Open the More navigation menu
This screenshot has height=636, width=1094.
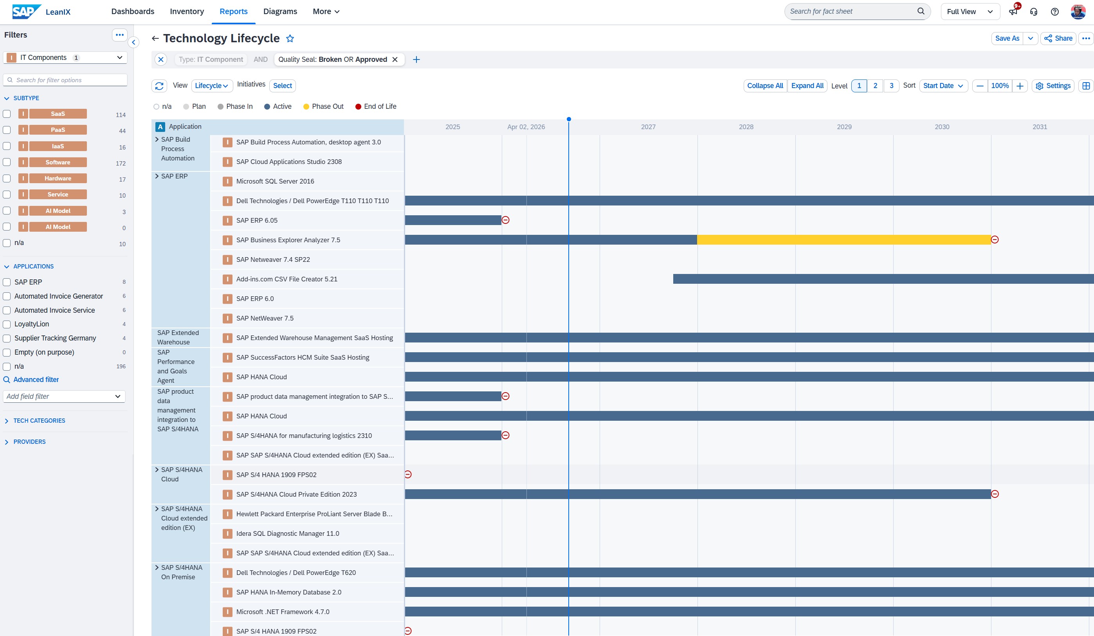point(326,12)
